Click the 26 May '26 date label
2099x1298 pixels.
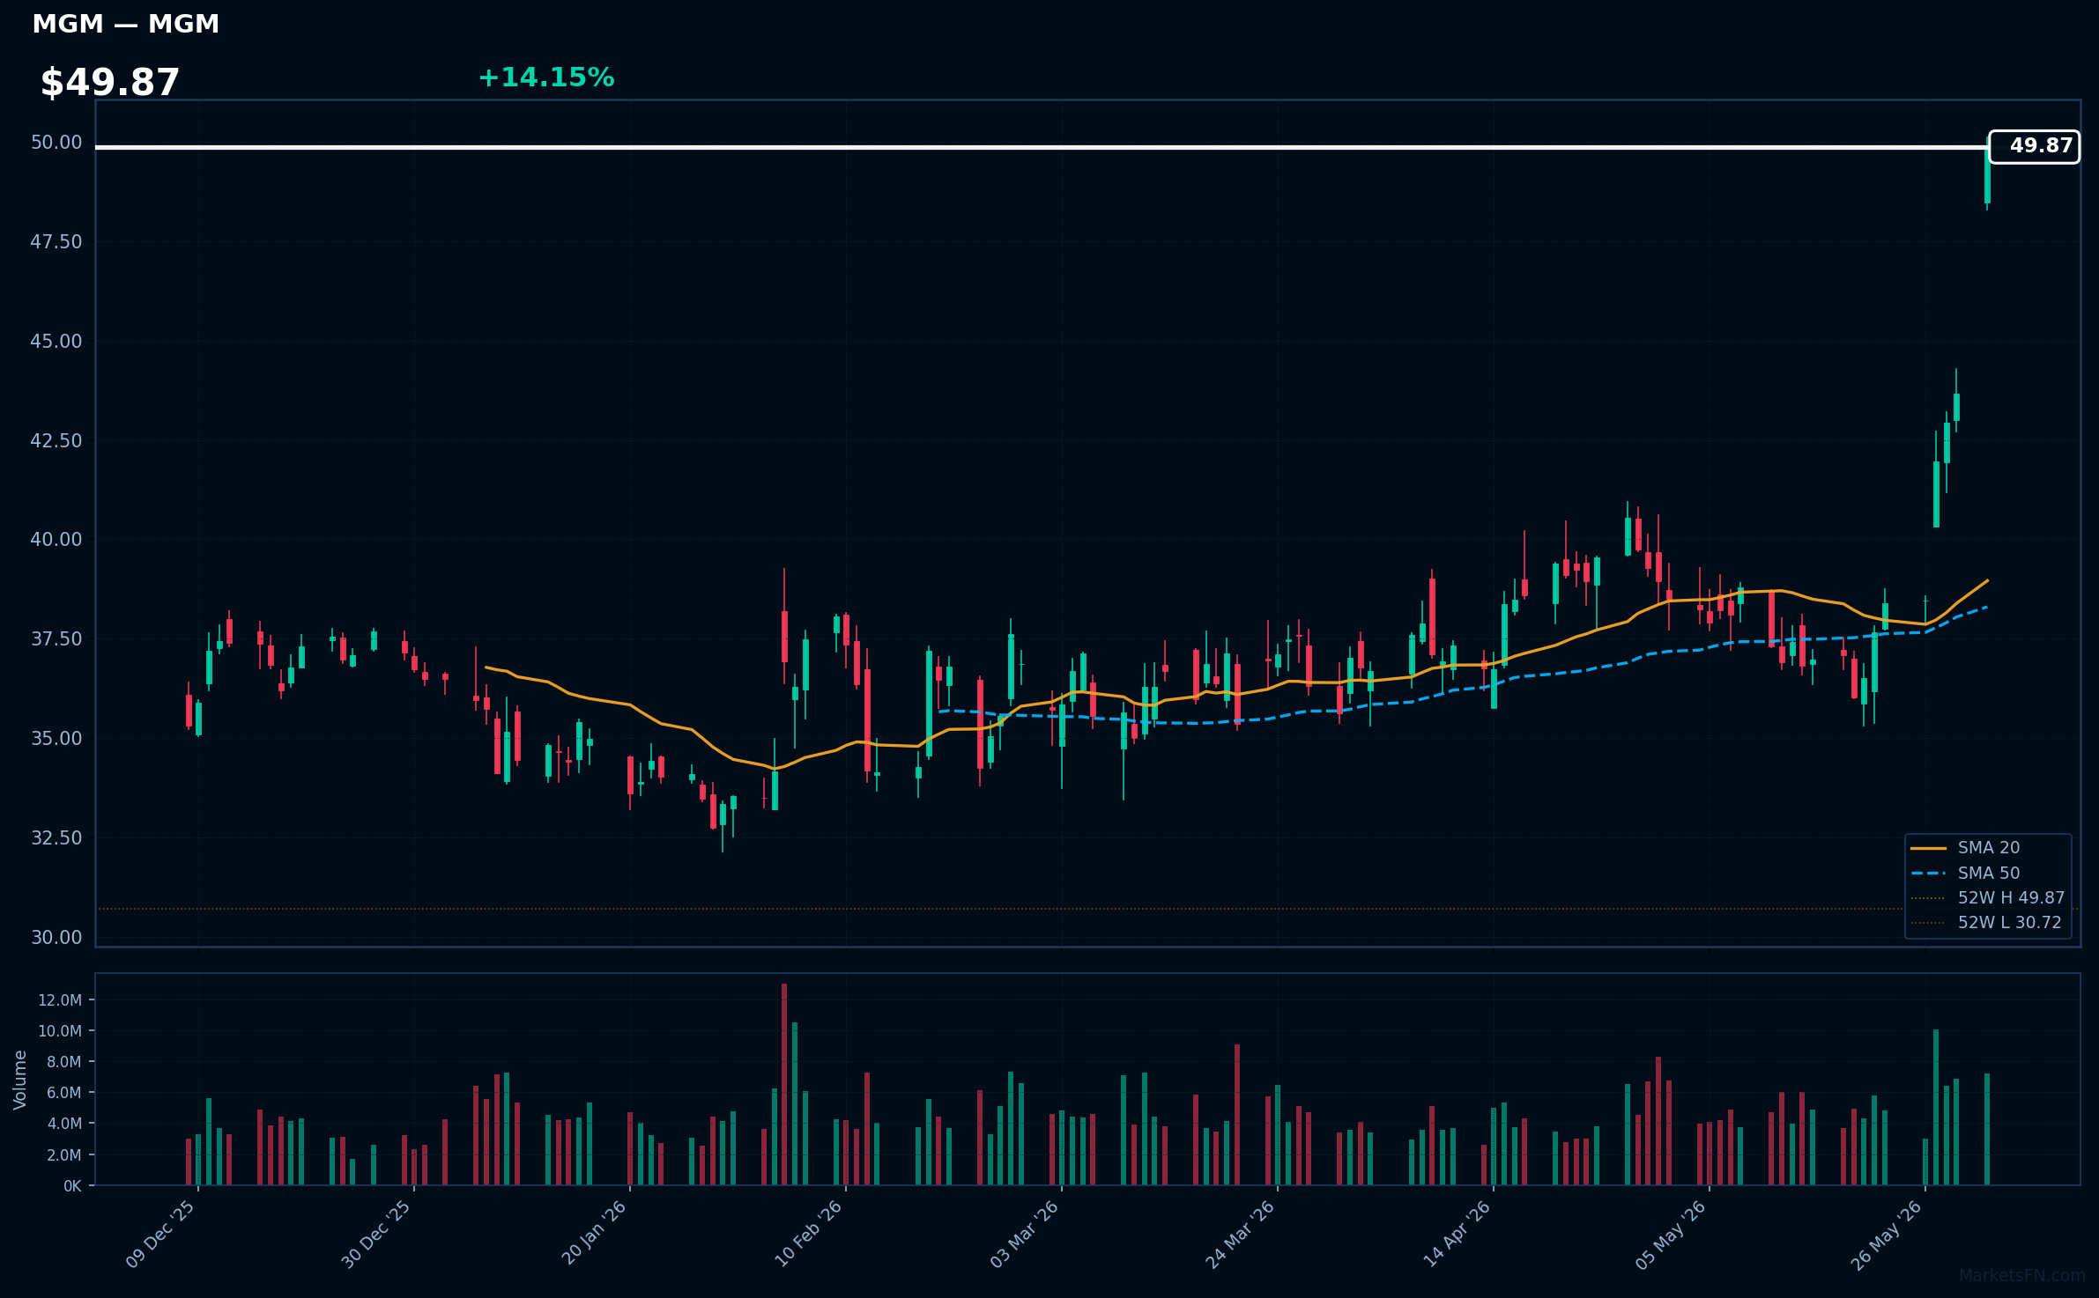tap(1888, 1235)
